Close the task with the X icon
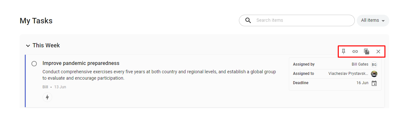407x119 pixels. 378,52
